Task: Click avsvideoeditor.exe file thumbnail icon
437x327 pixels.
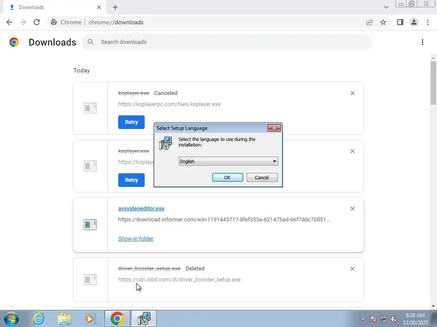Action: pos(90,225)
